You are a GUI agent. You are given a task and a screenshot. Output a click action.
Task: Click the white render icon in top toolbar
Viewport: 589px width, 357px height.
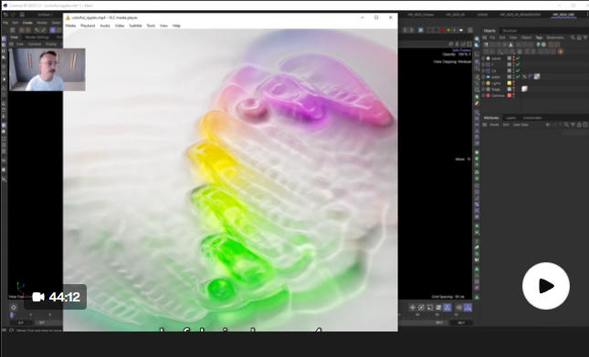[461, 30]
